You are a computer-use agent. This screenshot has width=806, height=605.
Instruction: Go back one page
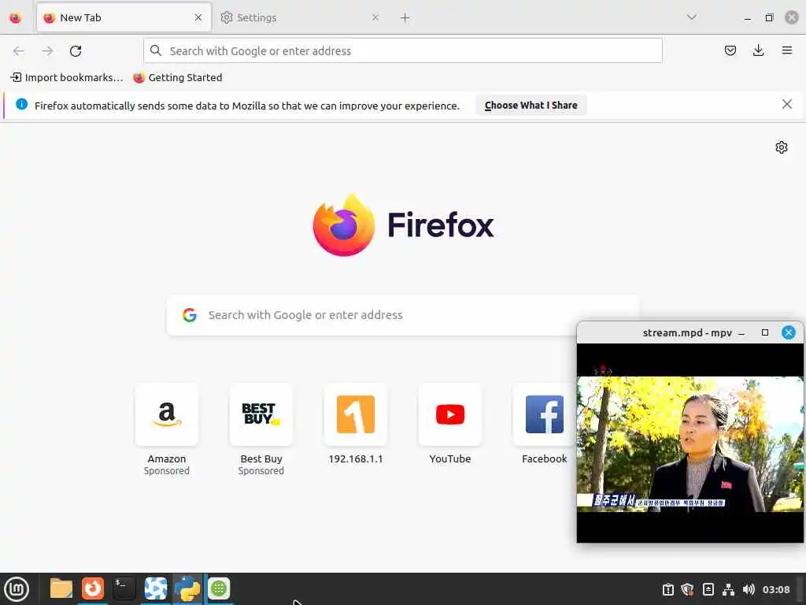tap(19, 51)
